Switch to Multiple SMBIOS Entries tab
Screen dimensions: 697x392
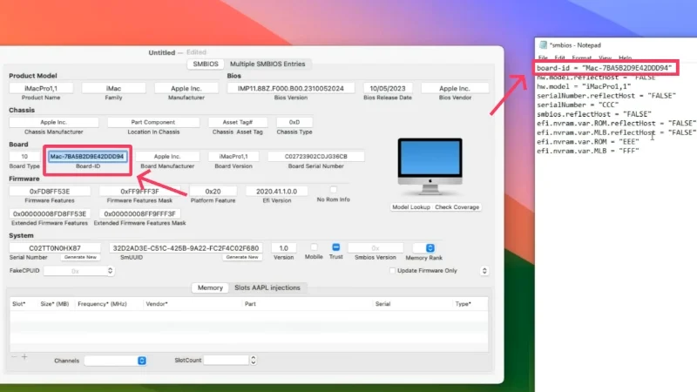[267, 64]
